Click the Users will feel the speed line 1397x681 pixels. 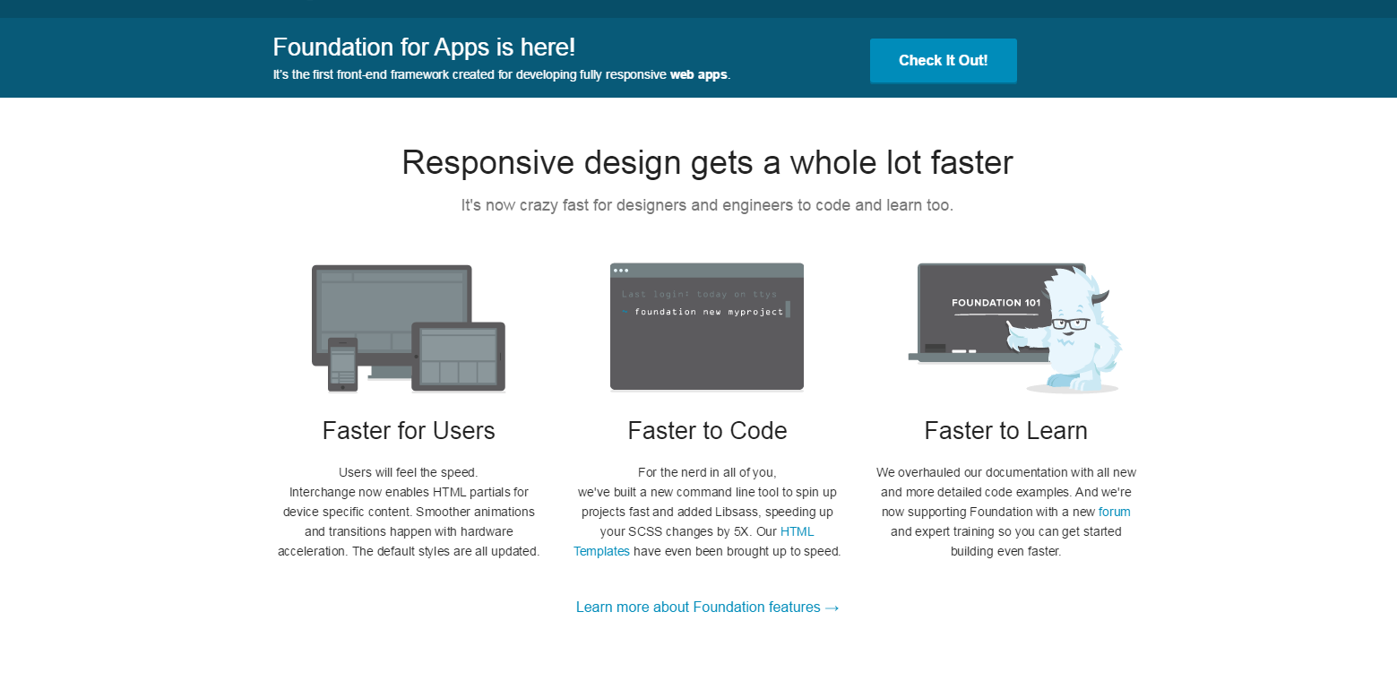409,472
